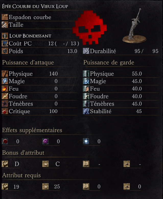The image size is (163, 199).
Task: Click the Stabilité guard icon
Action: click(86, 111)
